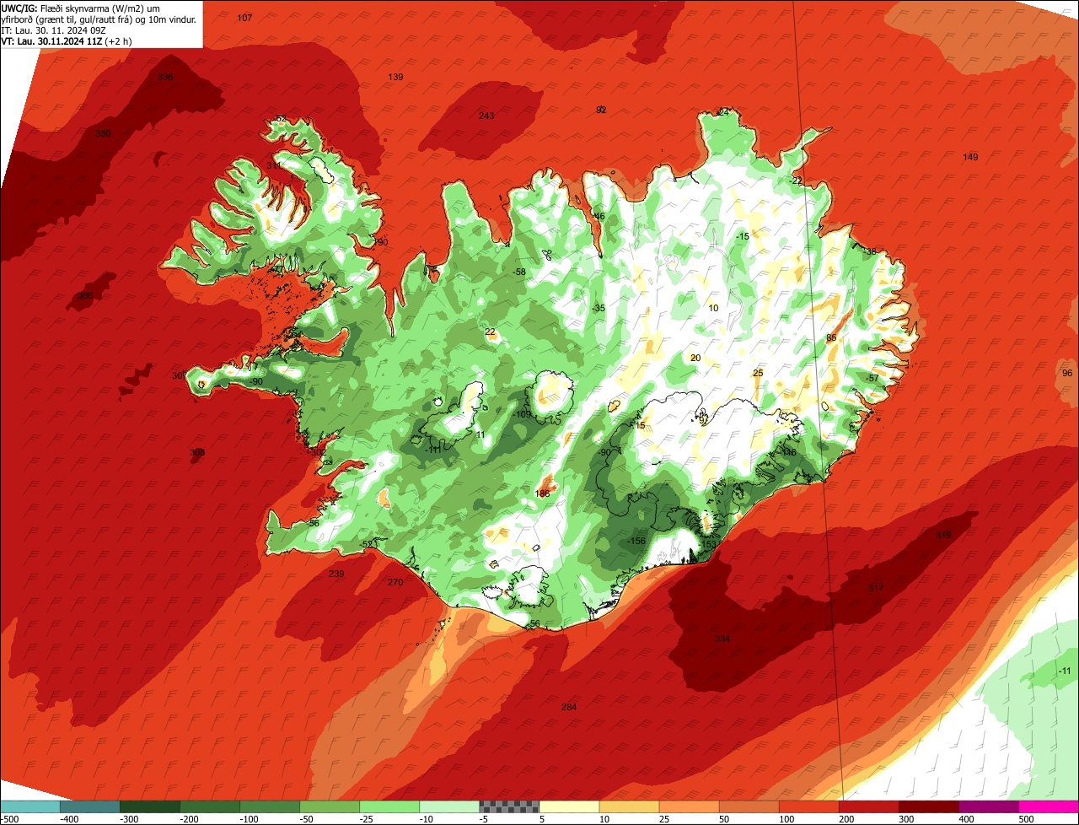Select the -100 to -50 green legend swatch

pyautogui.click(x=270, y=806)
